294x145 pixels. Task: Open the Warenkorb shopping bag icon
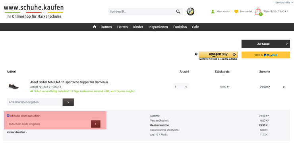coord(258,11)
